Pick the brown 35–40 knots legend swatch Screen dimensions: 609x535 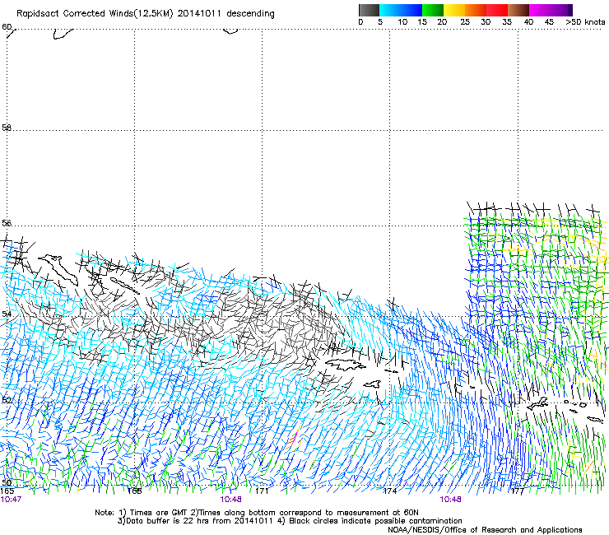click(x=518, y=10)
